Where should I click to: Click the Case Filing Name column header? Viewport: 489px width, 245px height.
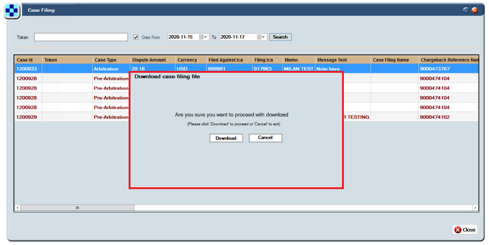[395, 60]
